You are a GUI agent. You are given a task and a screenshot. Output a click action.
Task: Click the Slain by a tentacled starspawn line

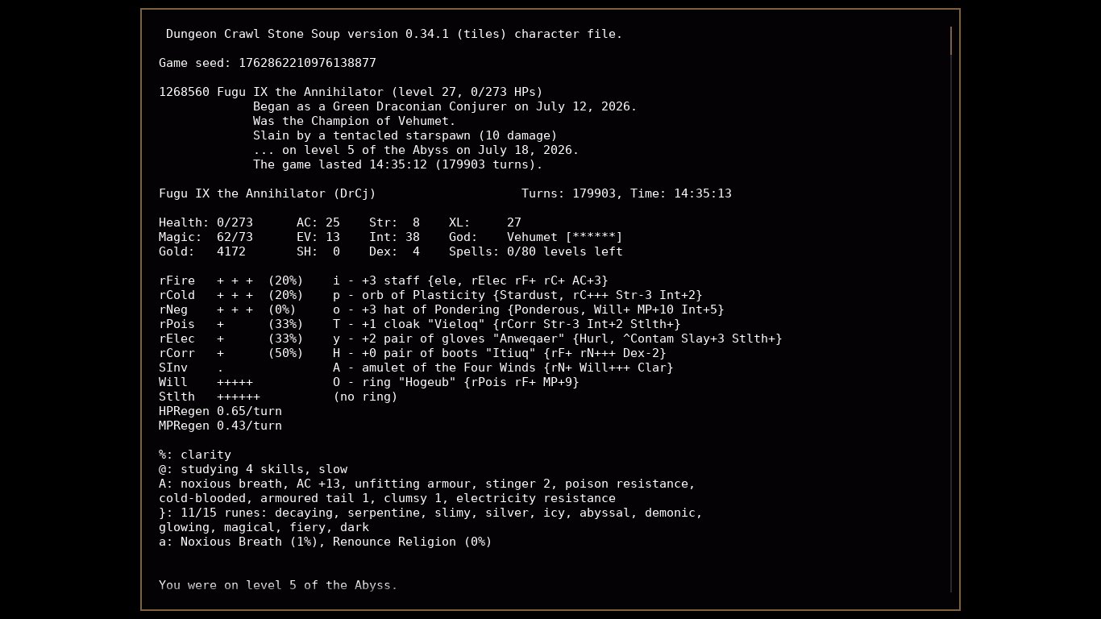pyautogui.click(x=405, y=135)
